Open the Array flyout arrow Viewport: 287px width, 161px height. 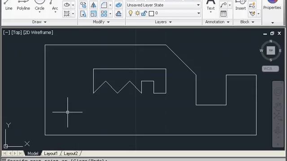[x=110, y=14]
